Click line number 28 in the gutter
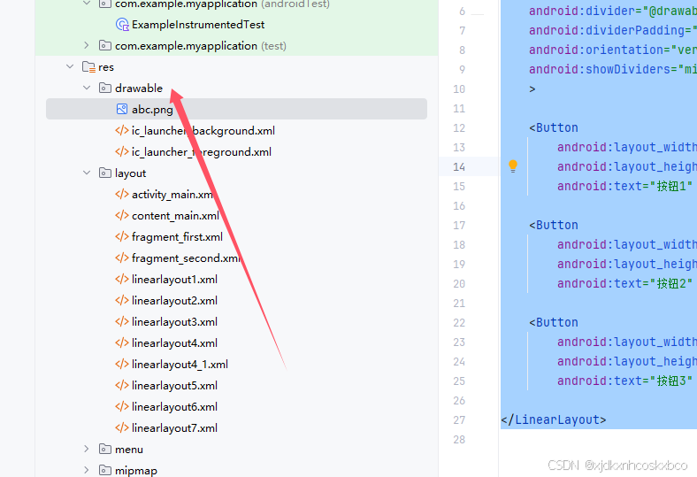Image resolution: width=697 pixels, height=477 pixels. (459, 440)
